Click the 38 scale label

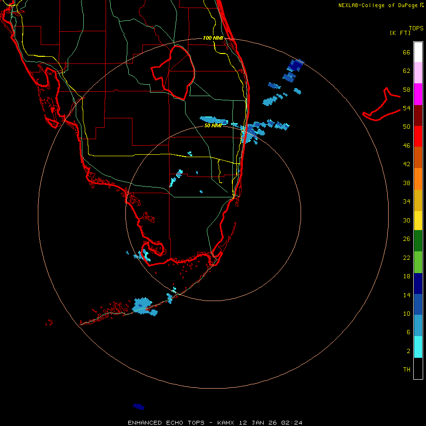point(407,183)
